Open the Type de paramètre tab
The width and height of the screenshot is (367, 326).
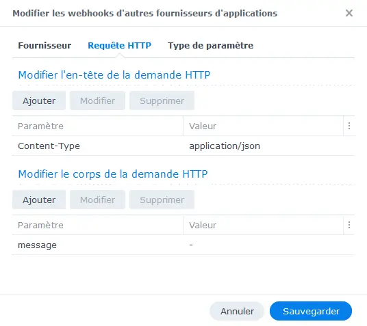click(210, 46)
